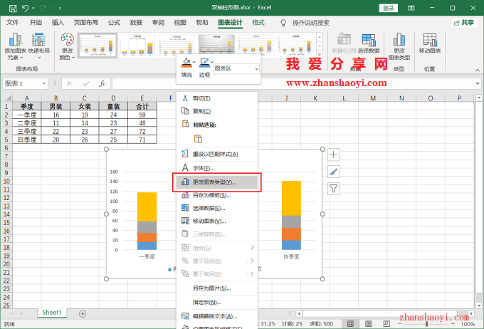Select the first chart style thumbnail
This screenshot has height=329, width=484.
[98, 45]
